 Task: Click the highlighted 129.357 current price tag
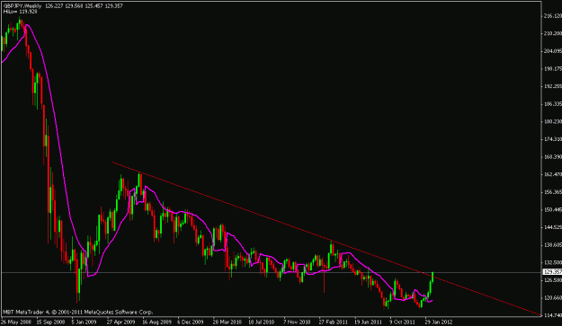552,272
